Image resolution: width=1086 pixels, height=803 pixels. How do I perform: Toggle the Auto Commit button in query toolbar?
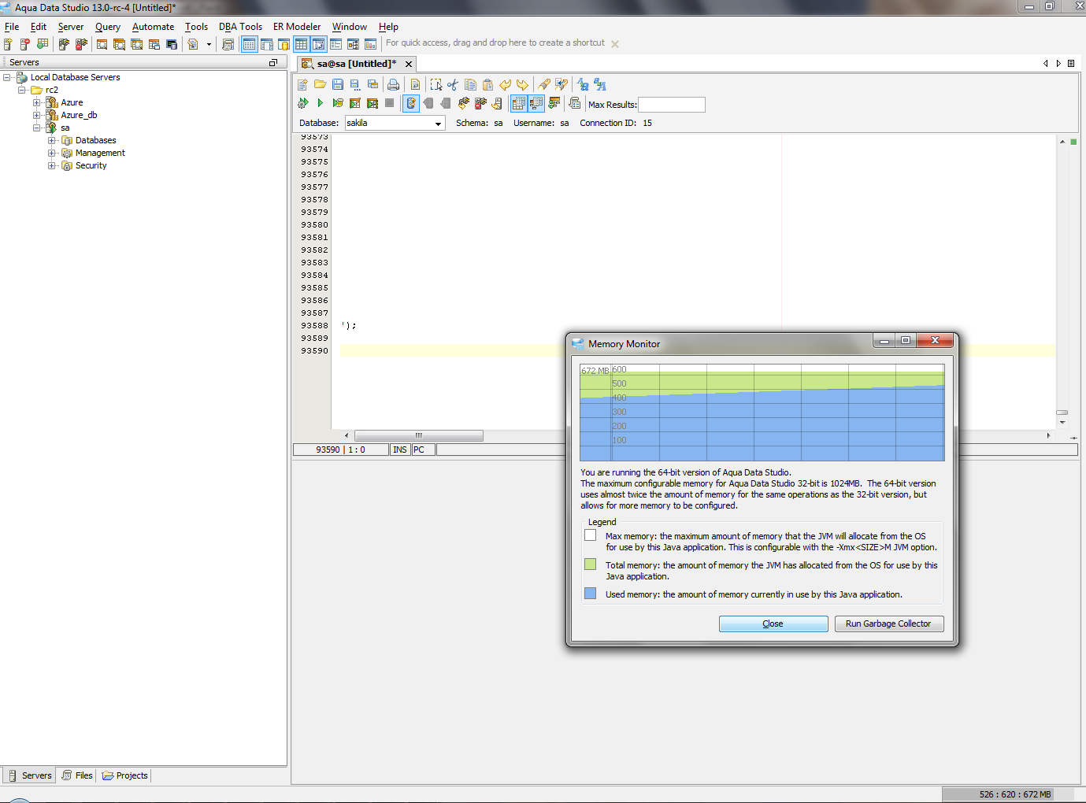coord(411,103)
